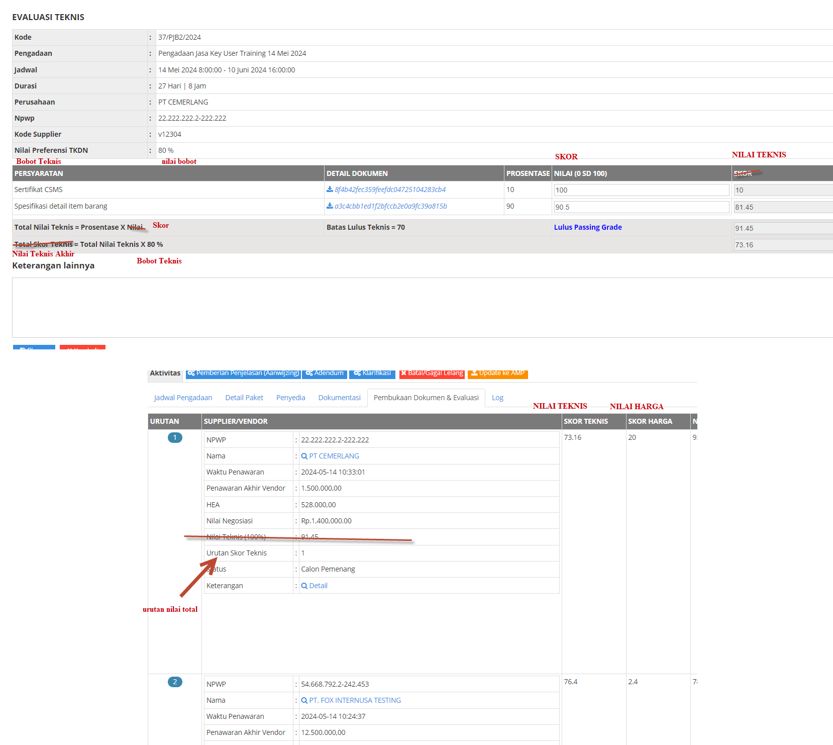Select Pembukaan Dokumen & Evaluasi tab
The image size is (833, 745).
point(426,398)
